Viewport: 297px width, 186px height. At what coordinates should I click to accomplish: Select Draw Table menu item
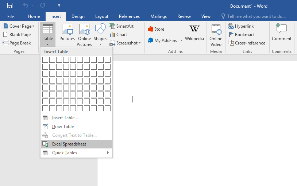77,127
